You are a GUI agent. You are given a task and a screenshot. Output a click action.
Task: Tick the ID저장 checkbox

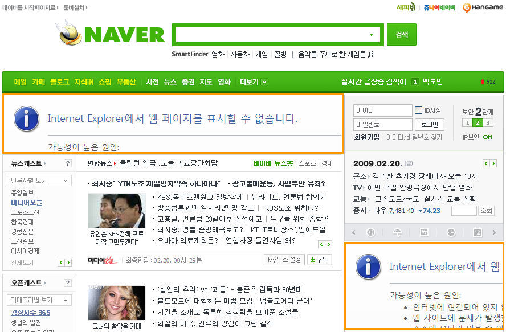coord(418,110)
